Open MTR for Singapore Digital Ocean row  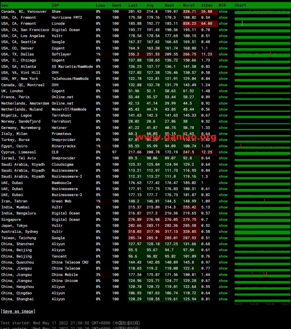[x=223, y=219]
